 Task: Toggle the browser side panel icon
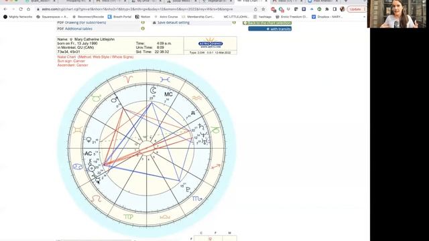point(334,9)
